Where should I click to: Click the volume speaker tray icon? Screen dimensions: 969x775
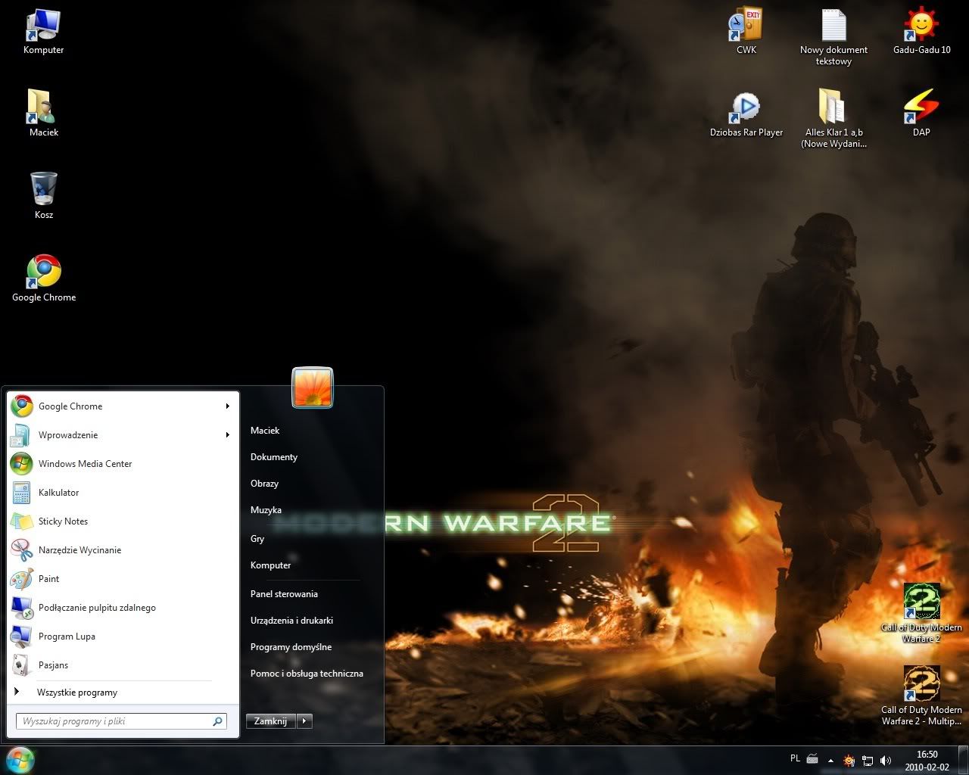886,760
